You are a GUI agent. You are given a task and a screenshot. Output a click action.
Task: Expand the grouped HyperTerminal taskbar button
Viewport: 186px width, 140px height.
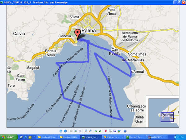[x=113, y=137]
